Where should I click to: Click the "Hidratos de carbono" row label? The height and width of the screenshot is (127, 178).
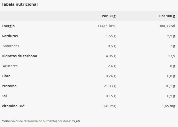pyautogui.click(x=19, y=56)
